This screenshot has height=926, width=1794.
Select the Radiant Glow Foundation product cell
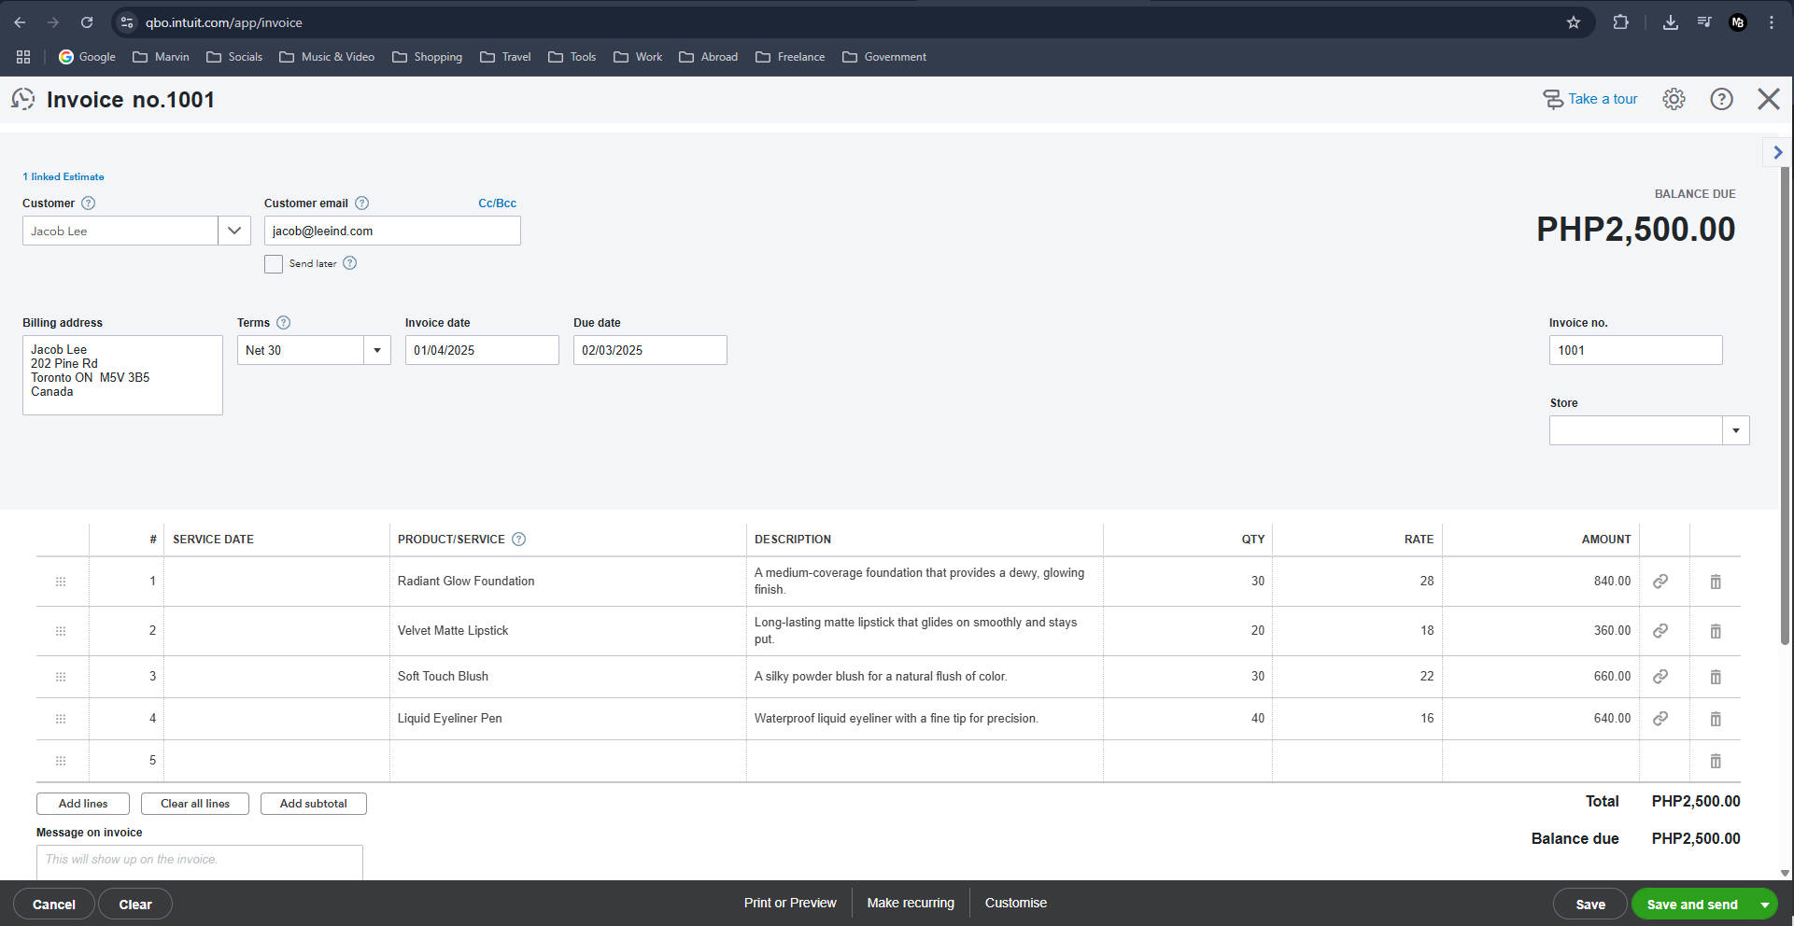568,582
